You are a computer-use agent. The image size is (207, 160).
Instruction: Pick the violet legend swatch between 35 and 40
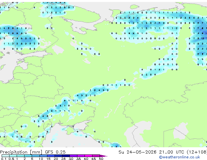pos(81,156)
